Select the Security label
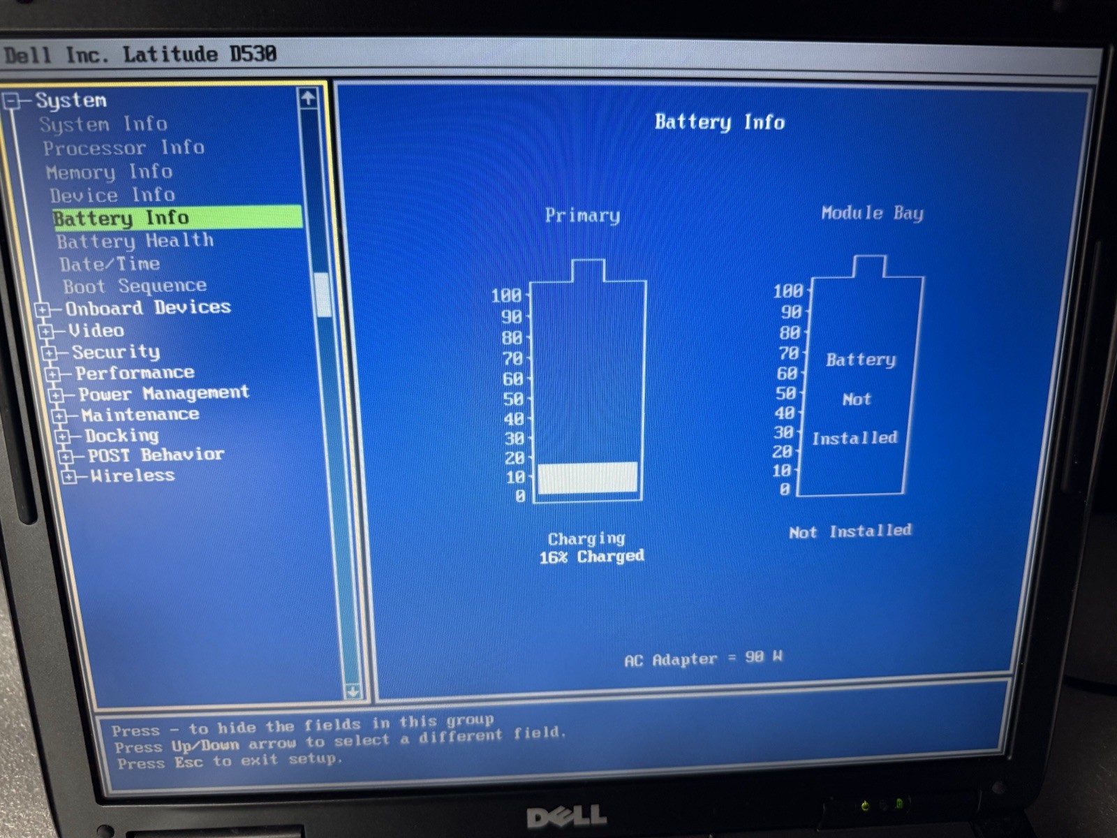Image resolution: width=1117 pixels, height=838 pixels. click(116, 351)
